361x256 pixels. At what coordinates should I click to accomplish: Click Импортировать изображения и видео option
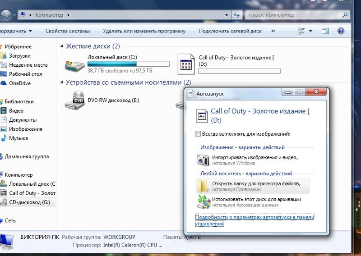click(x=253, y=160)
